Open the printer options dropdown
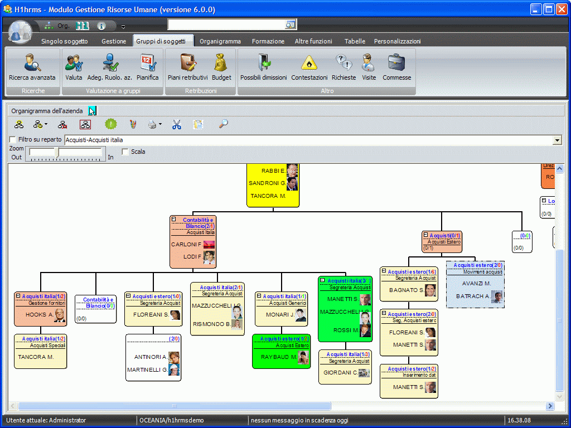This screenshot has height=428, width=571. coord(160,124)
